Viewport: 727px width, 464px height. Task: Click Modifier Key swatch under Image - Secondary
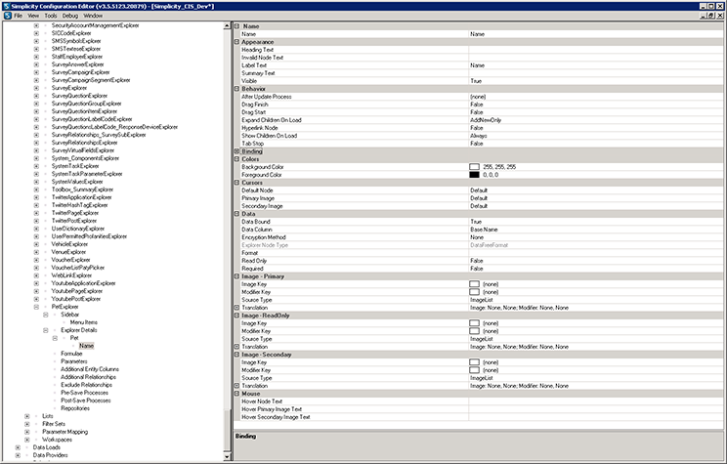tap(474, 370)
